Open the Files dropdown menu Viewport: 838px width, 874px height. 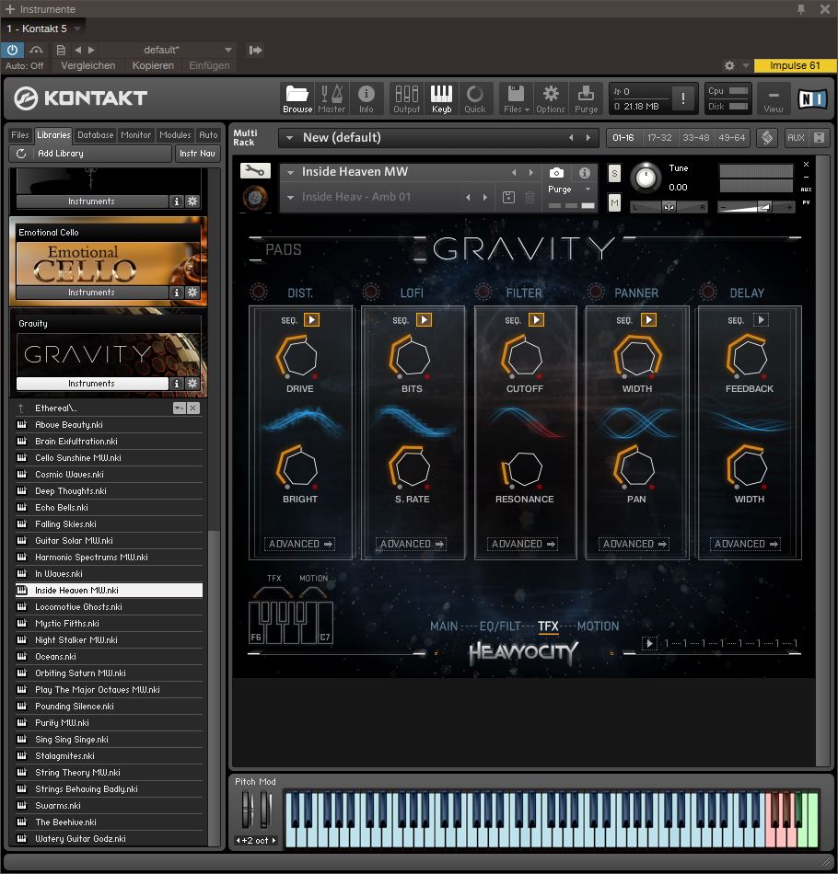pyautogui.click(x=516, y=98)
